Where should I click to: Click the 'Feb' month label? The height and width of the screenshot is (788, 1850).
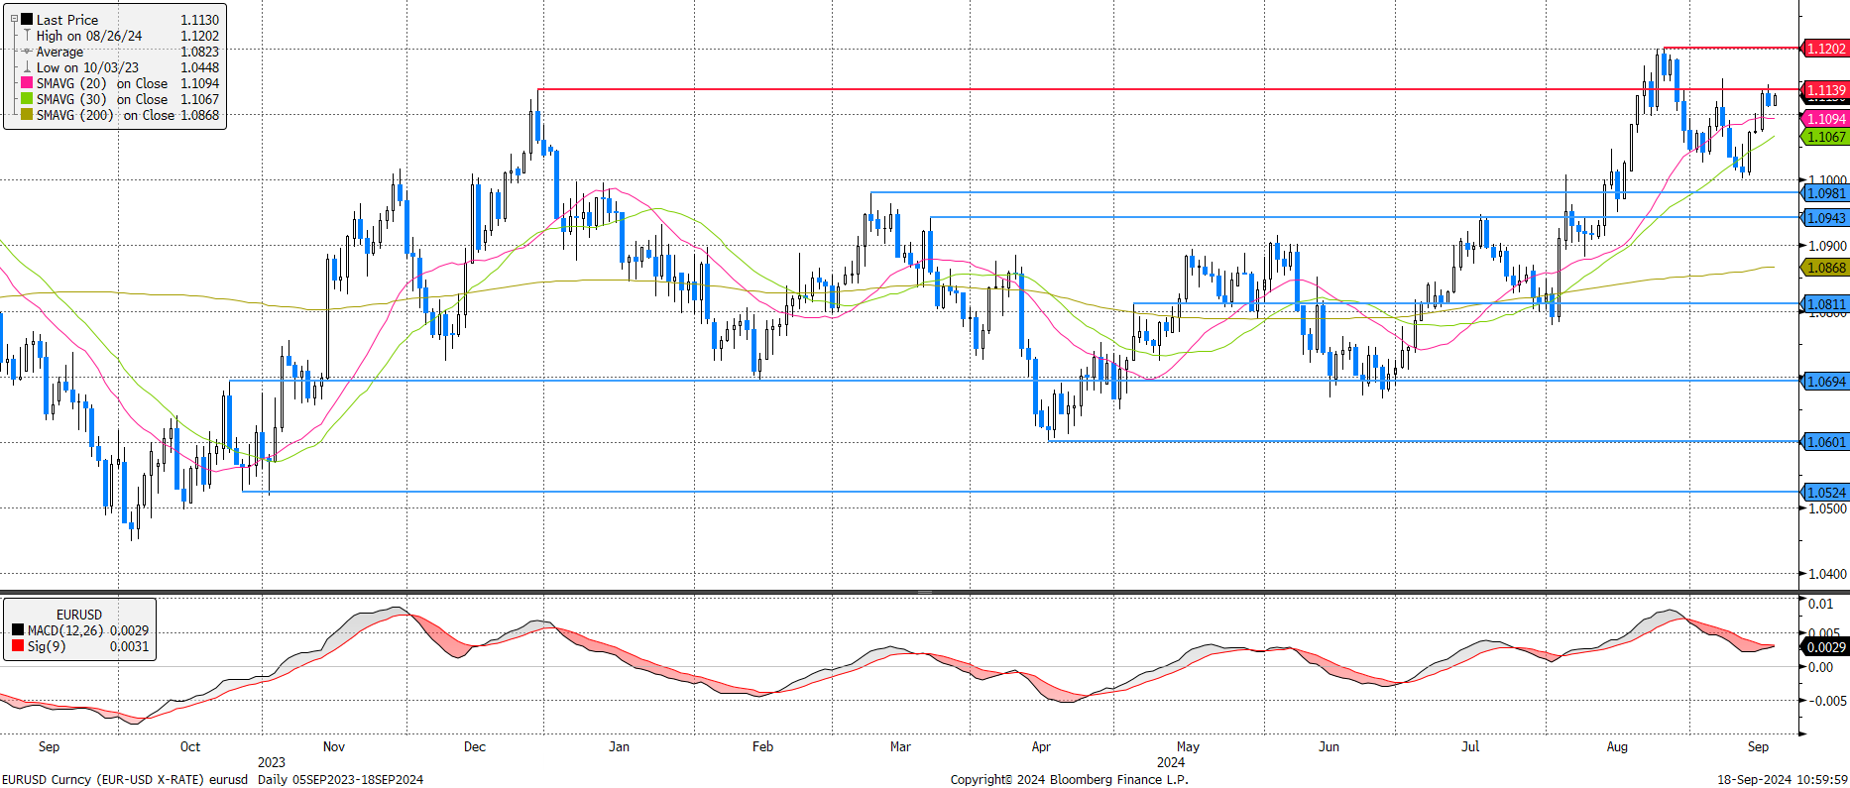pos(762,746)
